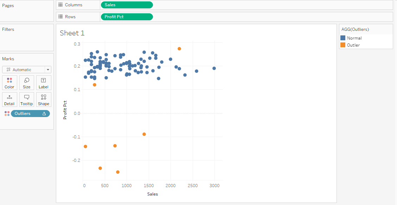Viewport: 397px width, 205px height.
Task: Toggle the delta symbol on the Outliers pill
Action: [x=44, y=113]
